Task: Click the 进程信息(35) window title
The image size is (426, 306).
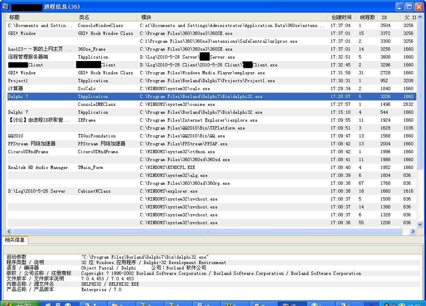Action: click(x=62, y=7)
